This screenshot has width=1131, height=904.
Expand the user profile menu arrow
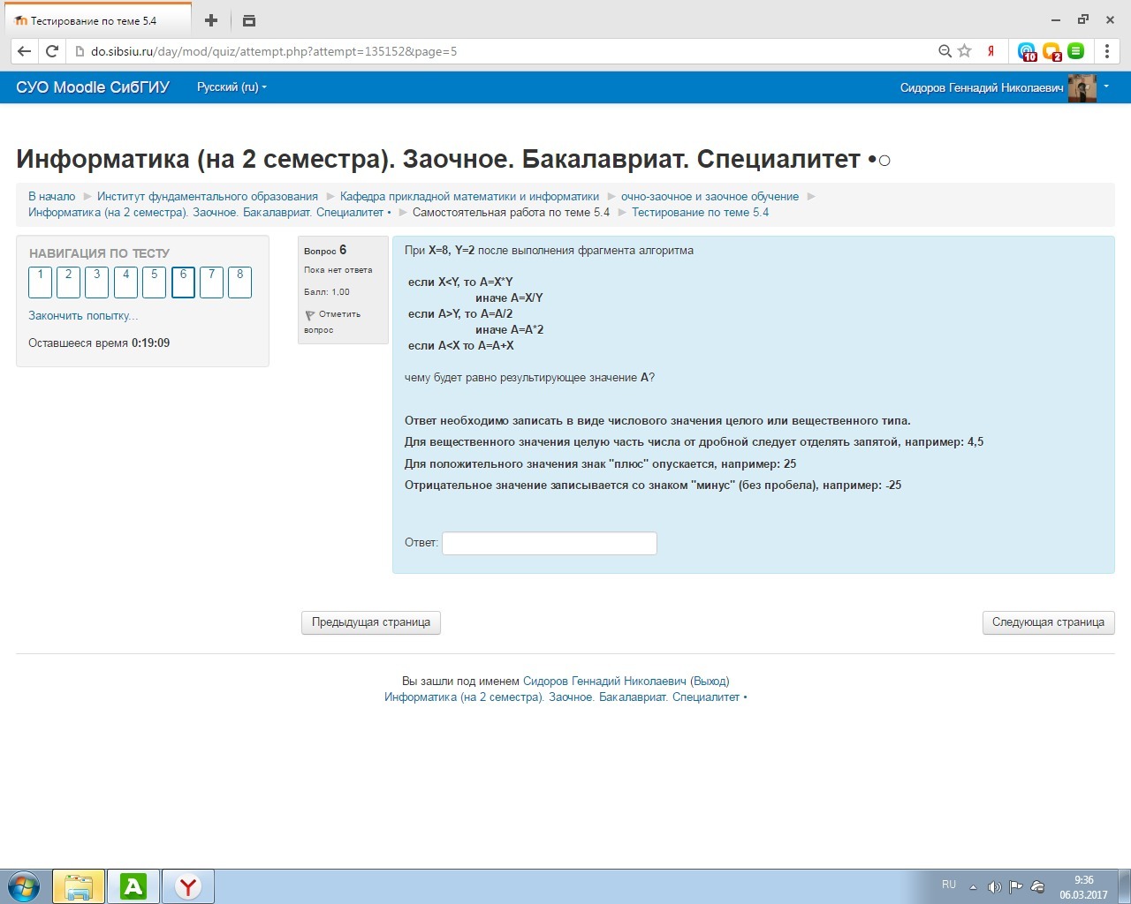(x=1105, y=87)
